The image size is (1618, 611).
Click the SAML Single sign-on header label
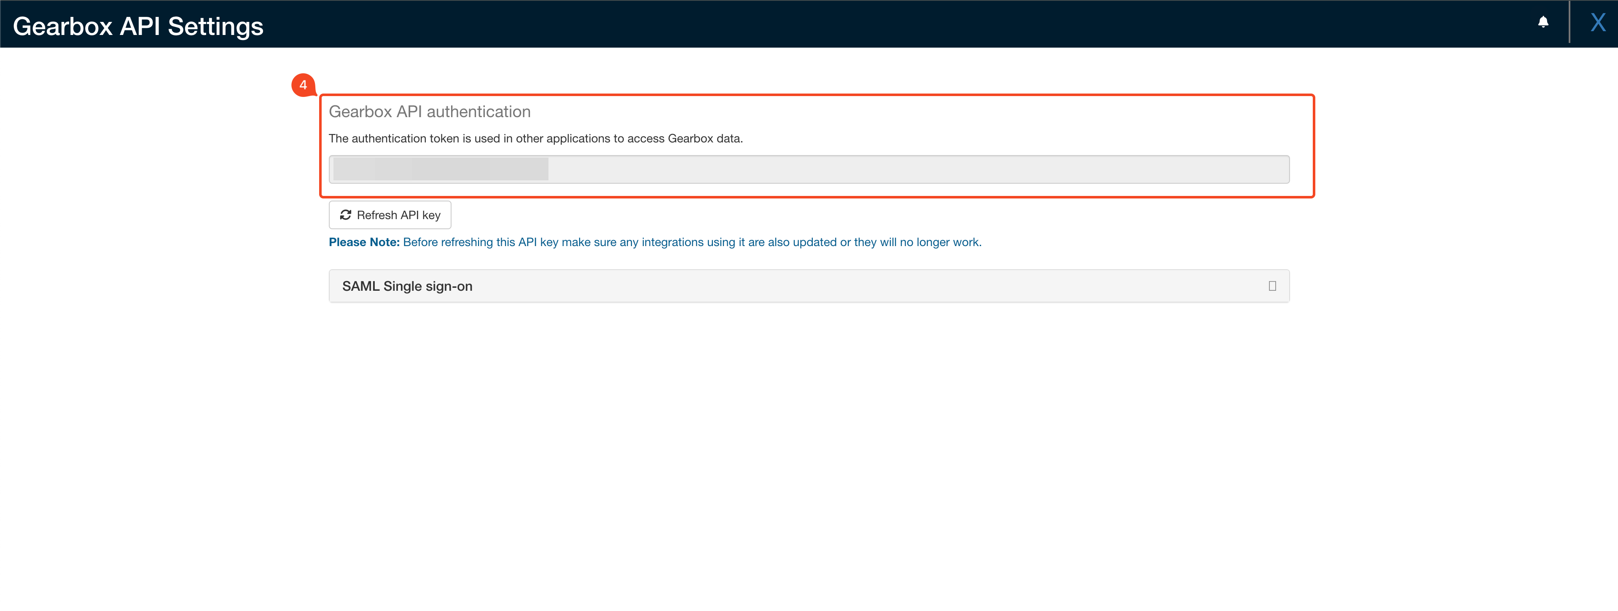408,286
